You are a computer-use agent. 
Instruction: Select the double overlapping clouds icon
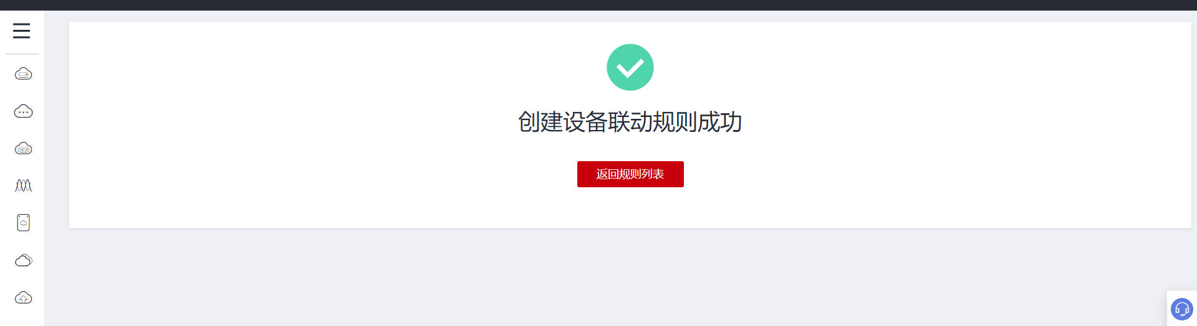[x=23, y=260]
